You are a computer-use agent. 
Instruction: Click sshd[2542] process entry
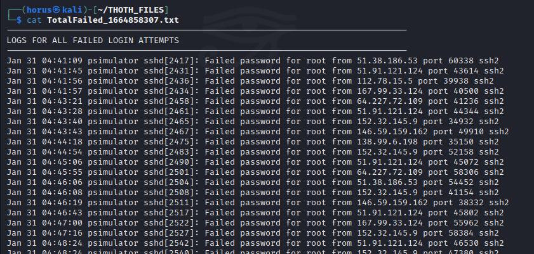pos(171,243)
